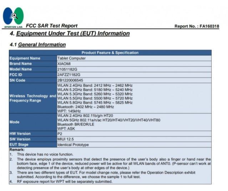Image resolution: width=228 pixels, height=191 pixels.
Task: Click EUT Stage value Identical Prototype
Action: [x=73, y=145]
